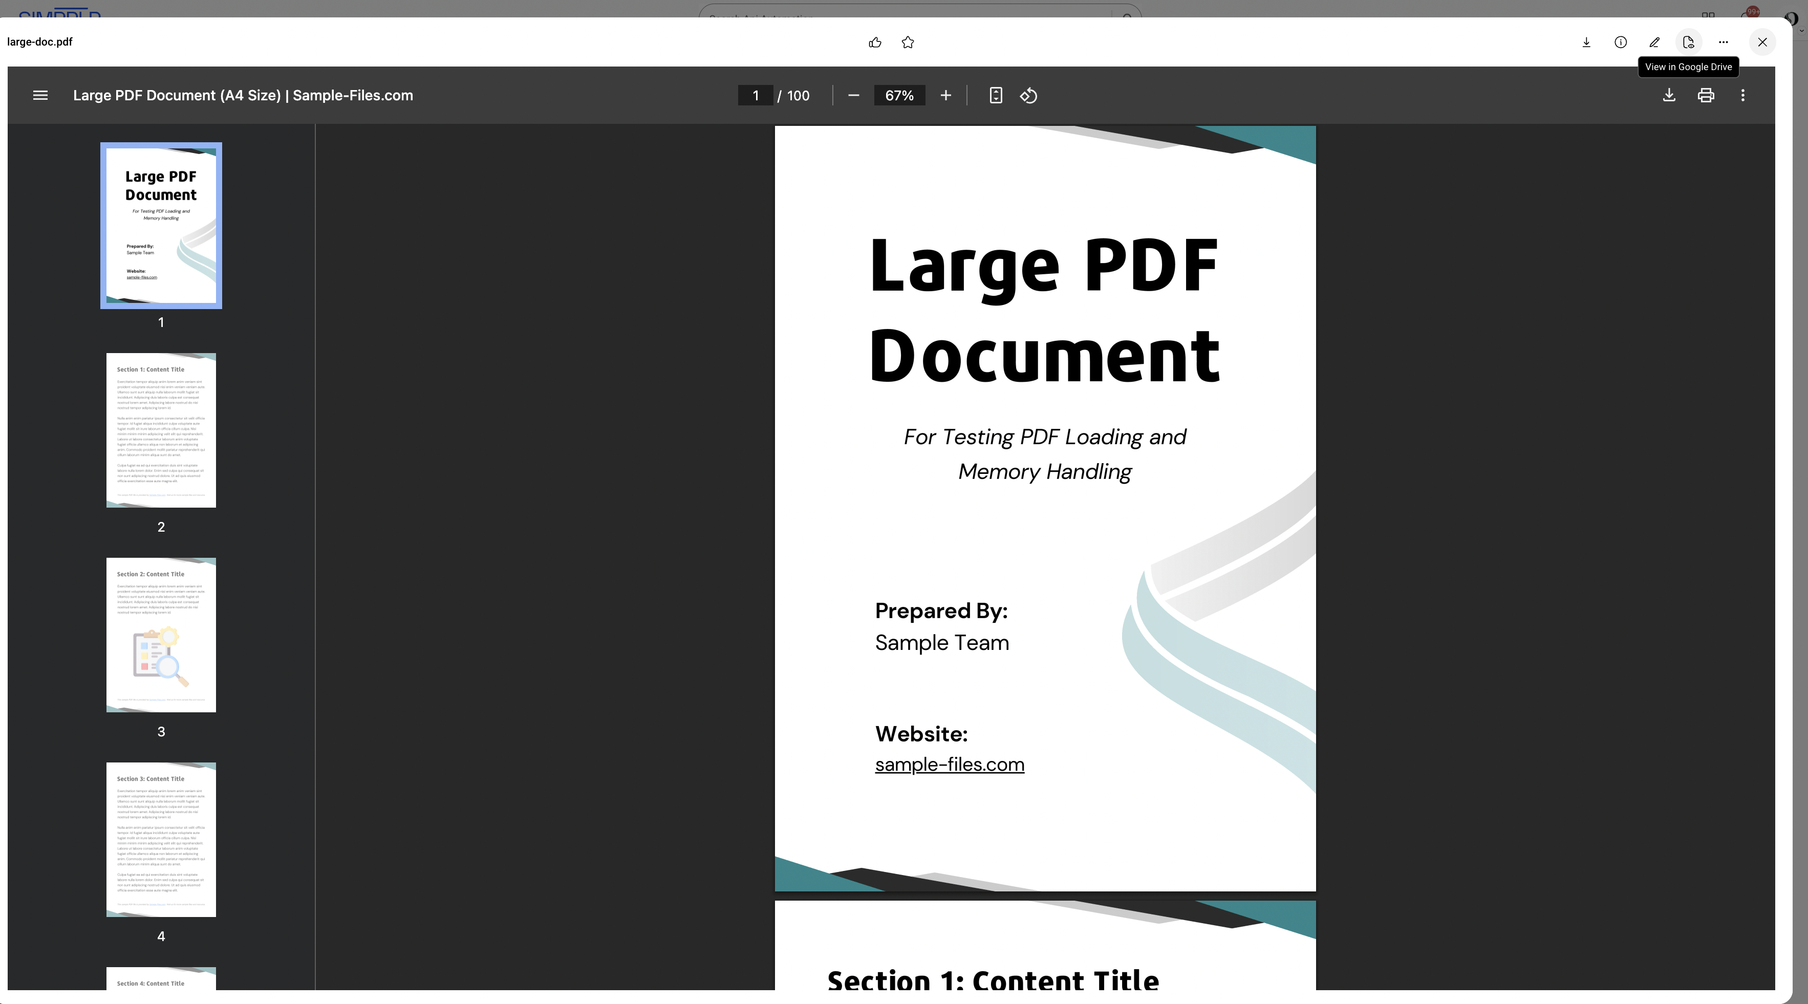Favorite the file with star icon
The width and height of the screenshot is (1808, 1004).
908,43
